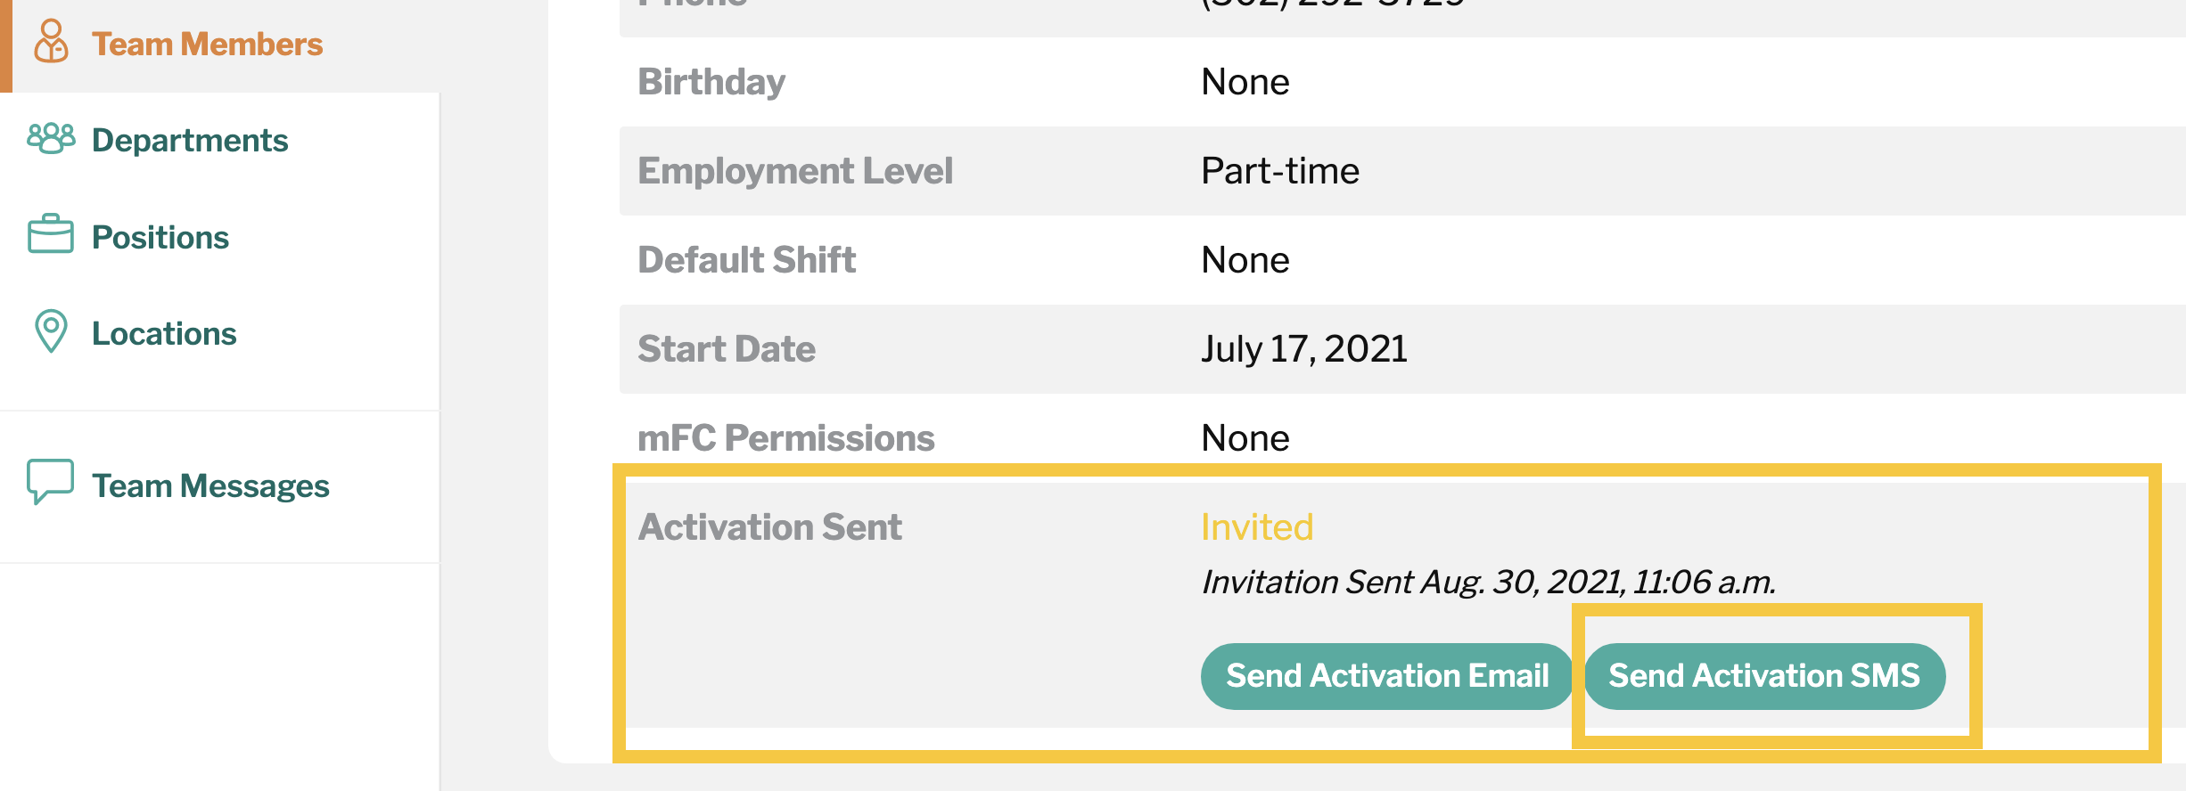Viewport: 2186px width, 791px height.
Task: Send the activation SMS
Action: 1764,676
